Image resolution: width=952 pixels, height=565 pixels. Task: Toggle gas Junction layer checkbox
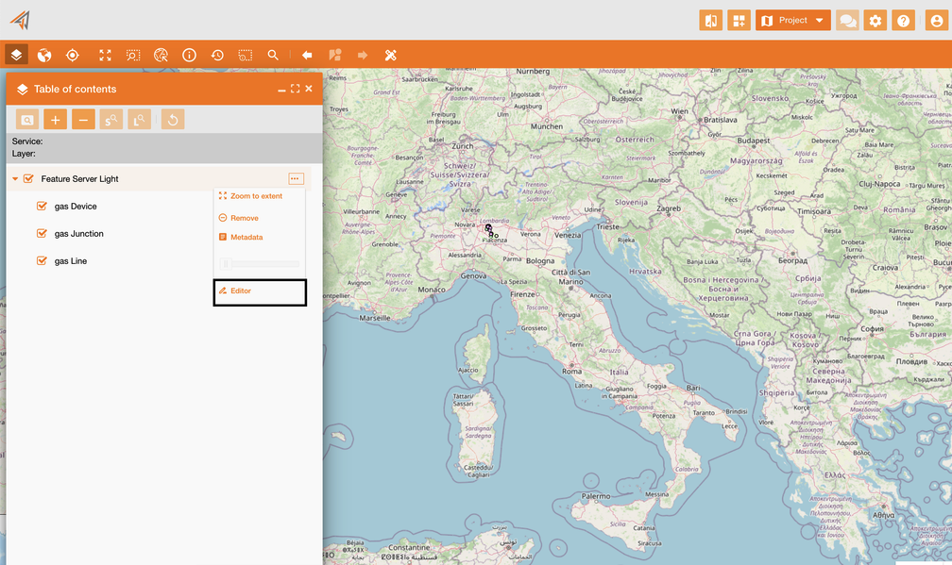(42, 233)
